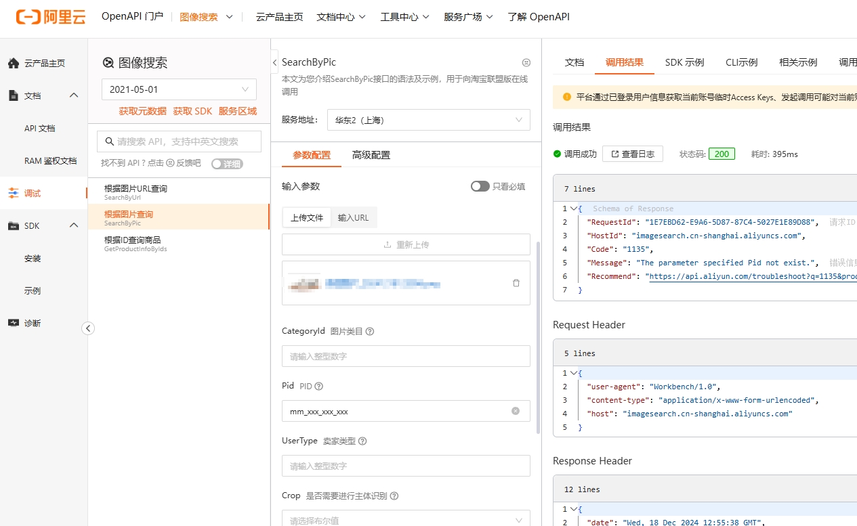Click the UserType help question icon
This screenshot has width=857, height=526.
[362, 441]
